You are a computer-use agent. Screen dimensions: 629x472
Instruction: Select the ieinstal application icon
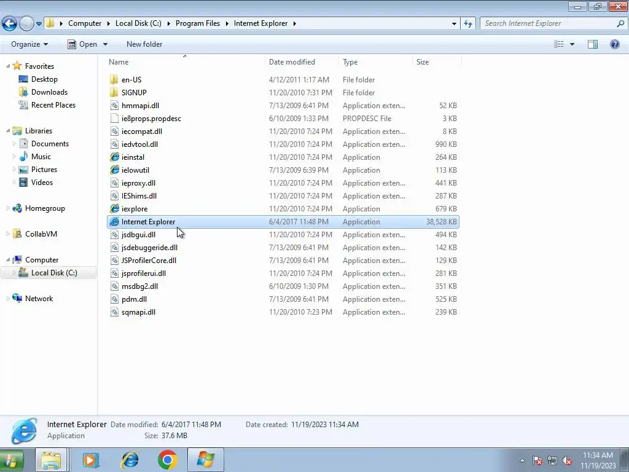coord(114,157)
